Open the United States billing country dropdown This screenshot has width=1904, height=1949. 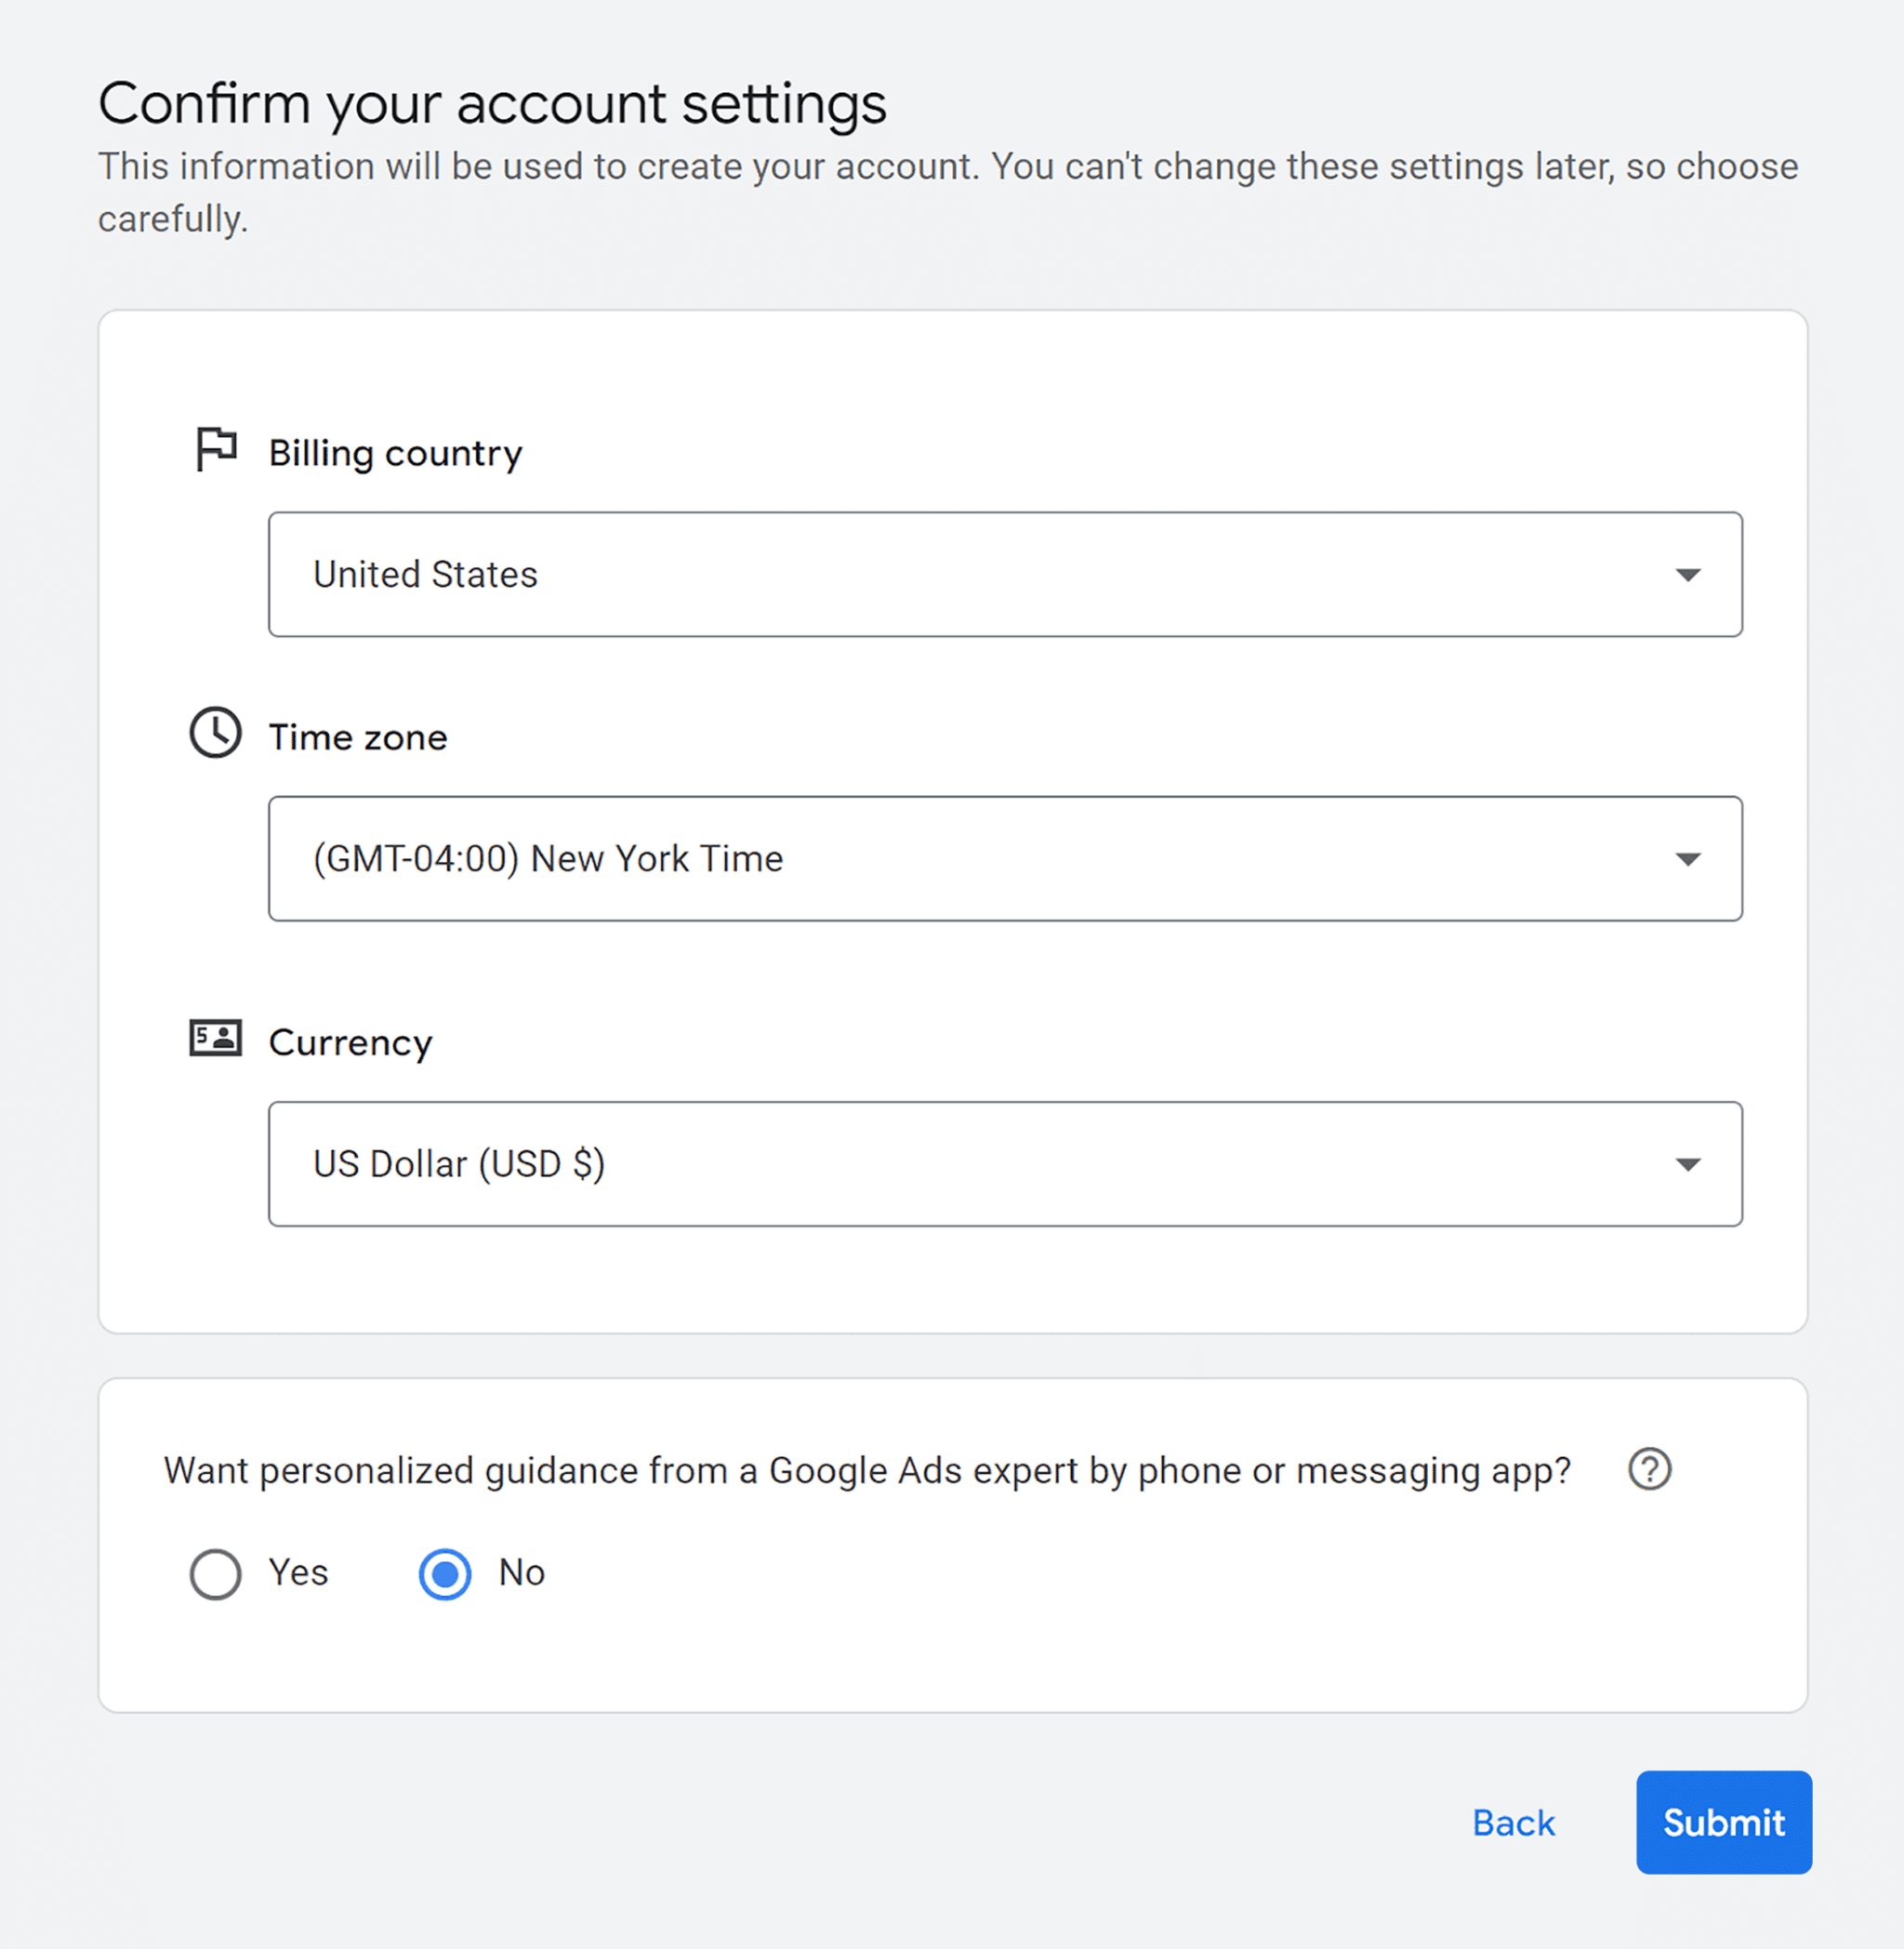click(1005, 575)
